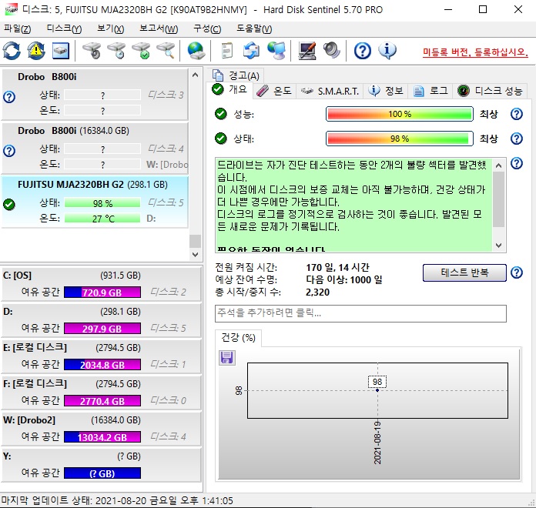Click the green check icon beside 성능 label

pos(221,114)
